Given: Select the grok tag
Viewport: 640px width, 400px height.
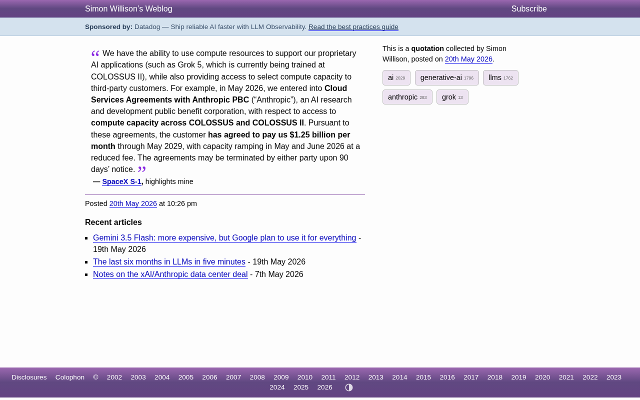Looking at the screenshot, I should point(452,97).
